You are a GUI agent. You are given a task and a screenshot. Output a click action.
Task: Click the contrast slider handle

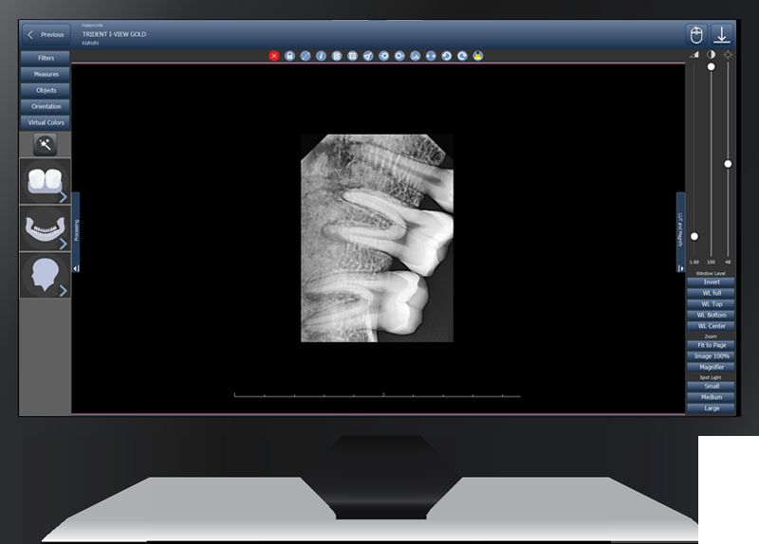click(711, 66)
